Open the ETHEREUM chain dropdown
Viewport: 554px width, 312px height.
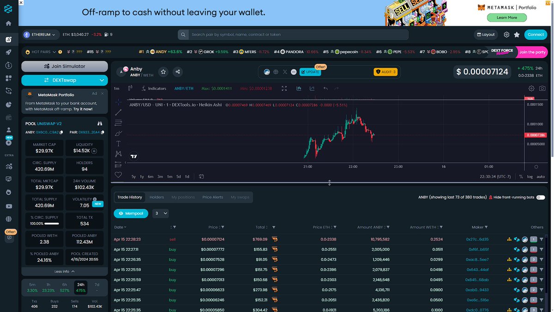tap(41, 35)
